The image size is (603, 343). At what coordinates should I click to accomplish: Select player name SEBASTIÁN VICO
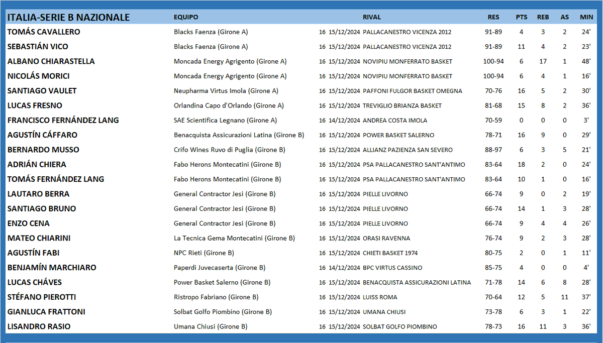click(x=38, y=46)
